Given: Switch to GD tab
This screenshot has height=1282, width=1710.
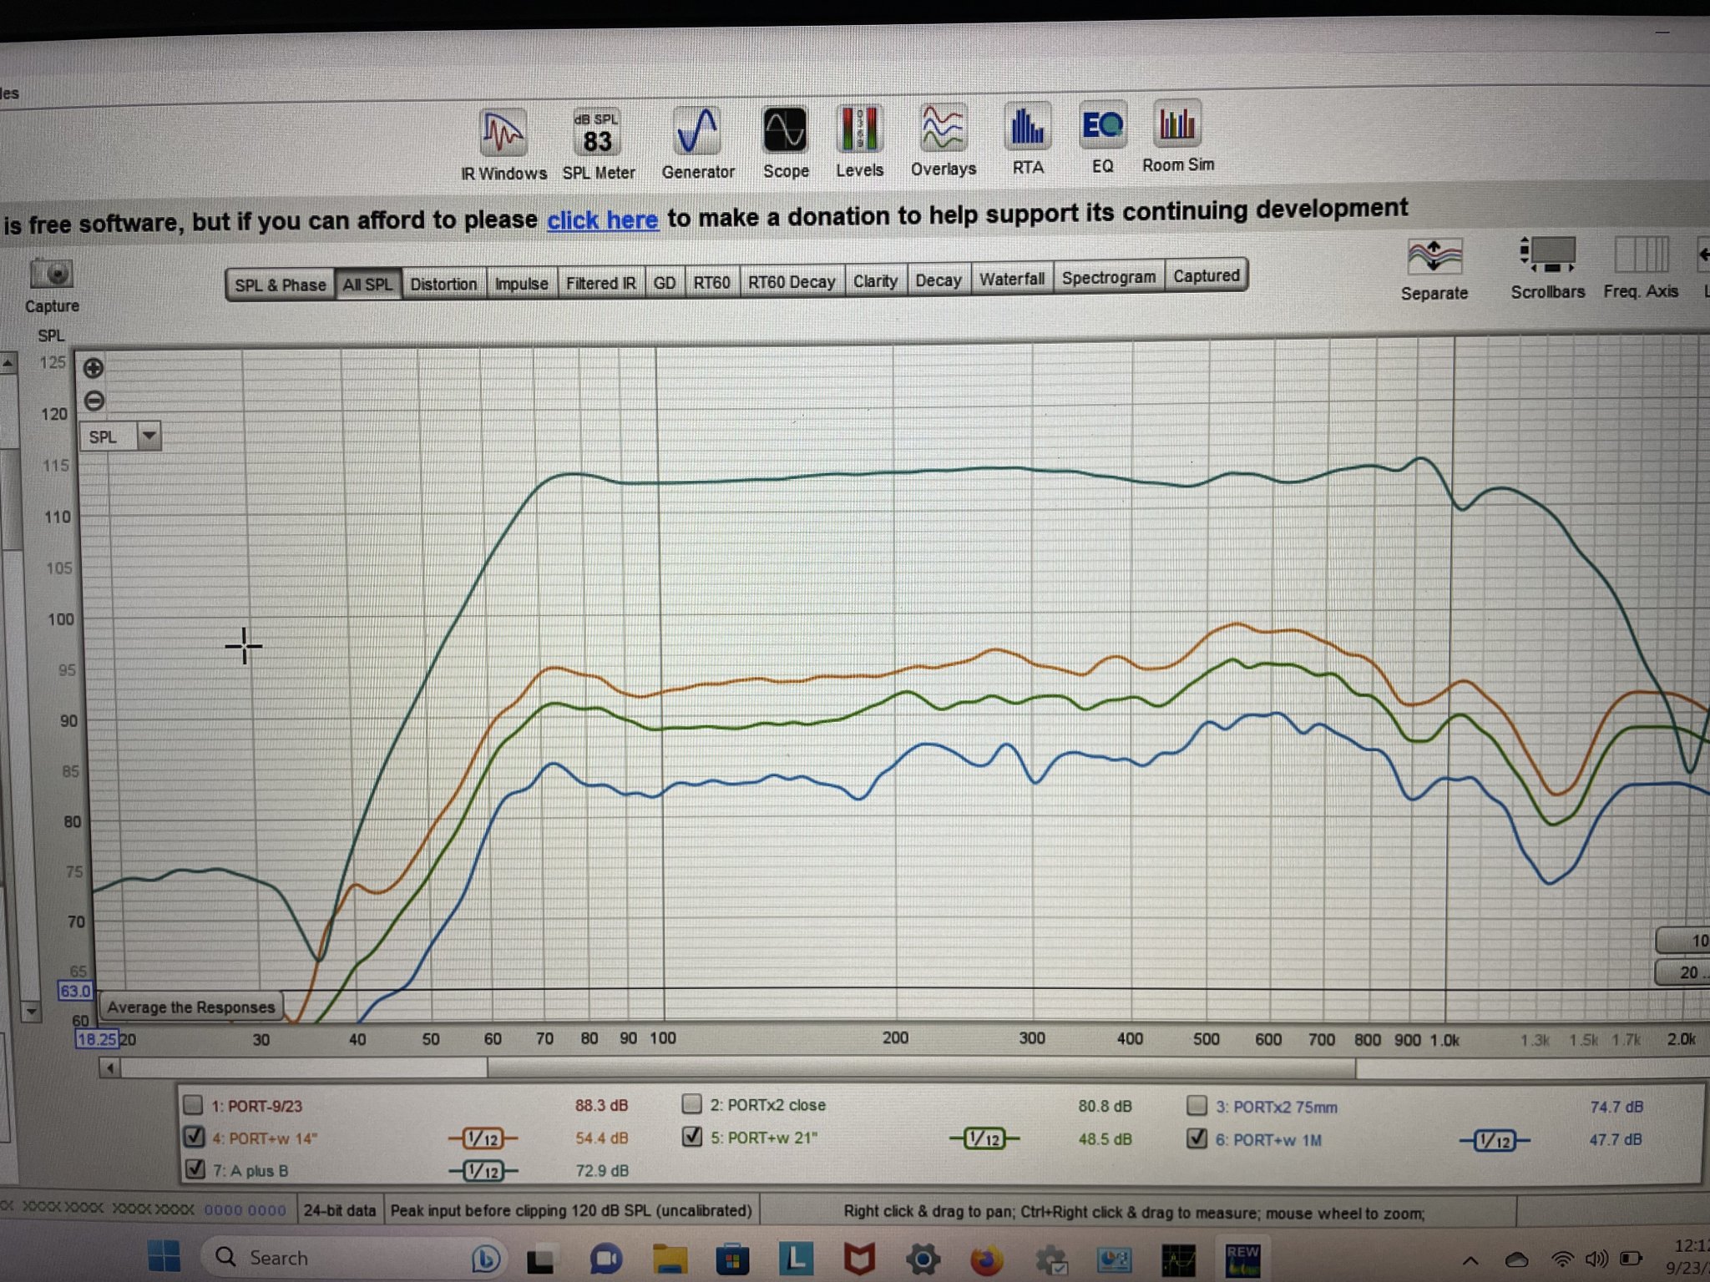Looking at the screenshot, I should pos(665,282).
